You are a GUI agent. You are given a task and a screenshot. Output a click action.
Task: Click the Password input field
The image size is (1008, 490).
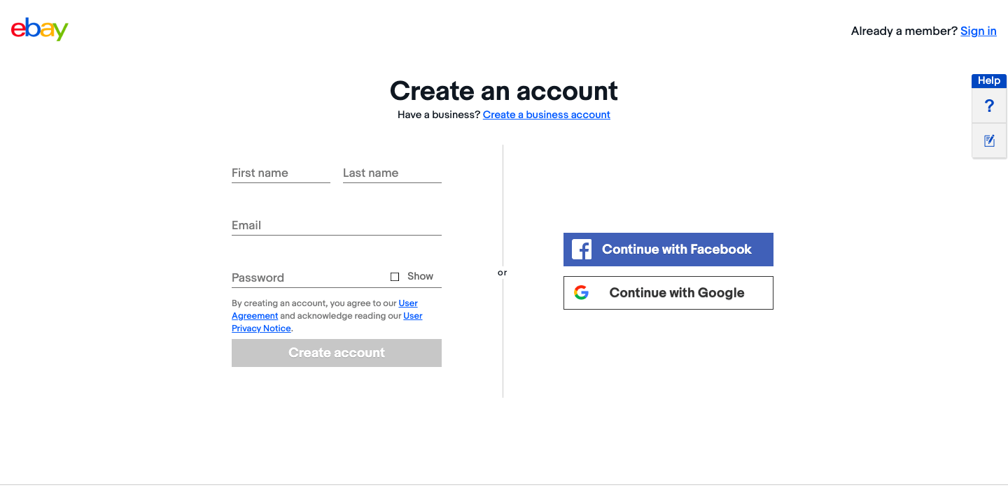pyautogui.click(x=308, y=278)
